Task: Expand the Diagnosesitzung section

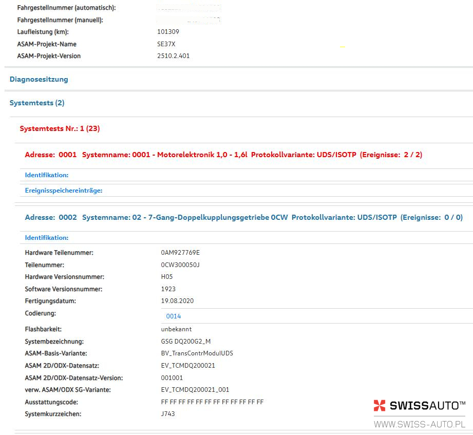Action: point(39,79)
